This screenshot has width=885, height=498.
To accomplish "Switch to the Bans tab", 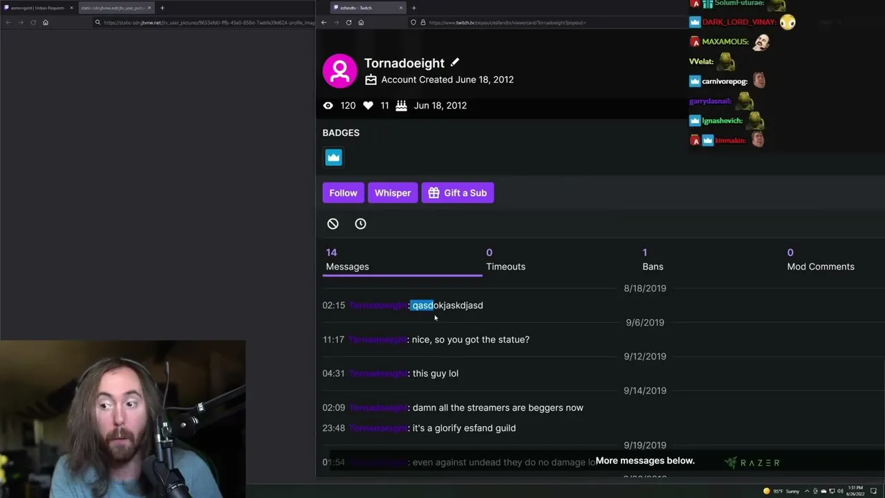I will (x=653, y=259).
